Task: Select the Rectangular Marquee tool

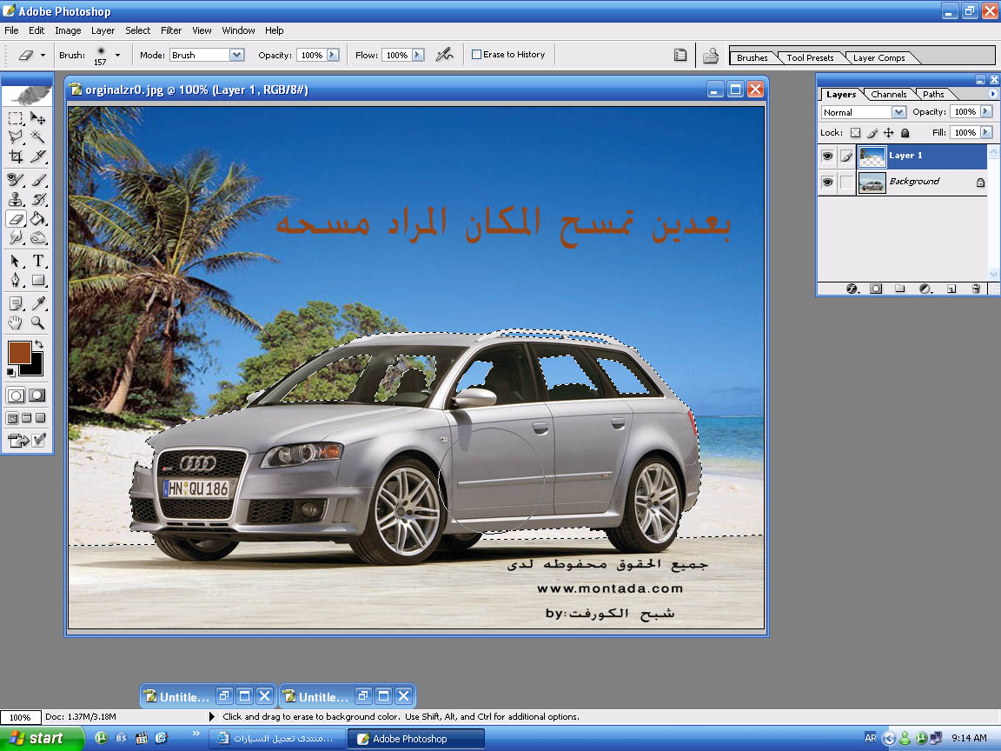Action: pos(16,118)
